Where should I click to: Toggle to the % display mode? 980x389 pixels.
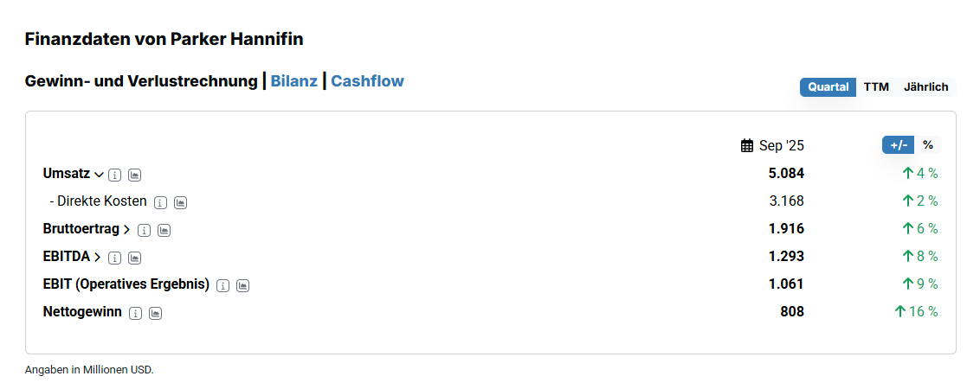(928, 145)
